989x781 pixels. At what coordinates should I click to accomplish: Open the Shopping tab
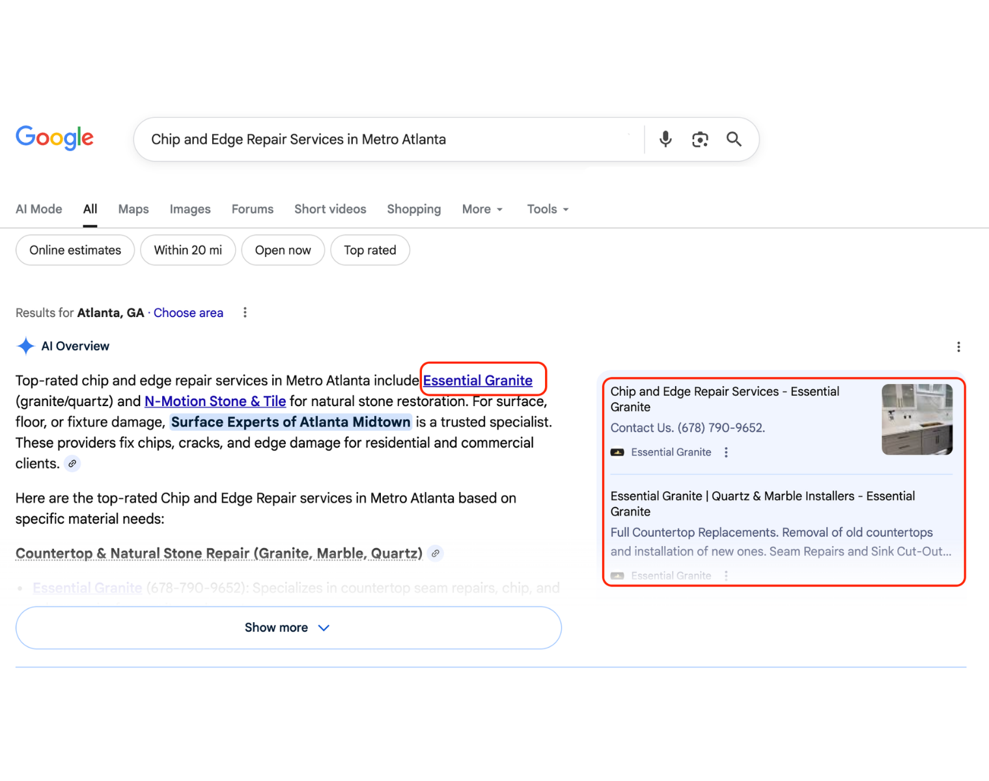pyautogui.click(x=413, y=209)
